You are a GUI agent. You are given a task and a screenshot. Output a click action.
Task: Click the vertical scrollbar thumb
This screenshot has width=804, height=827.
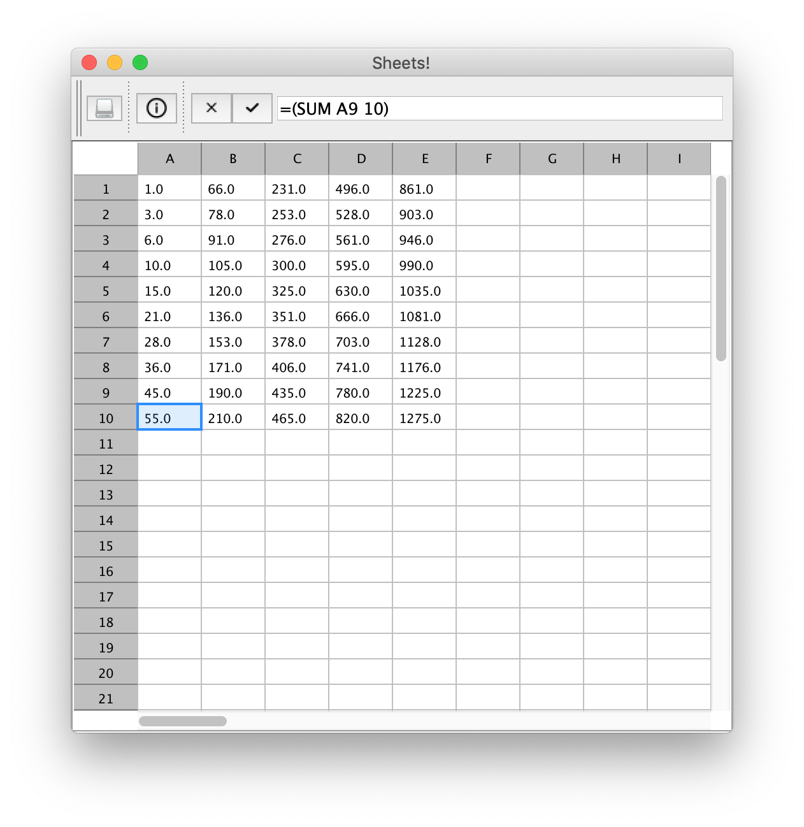721,268
